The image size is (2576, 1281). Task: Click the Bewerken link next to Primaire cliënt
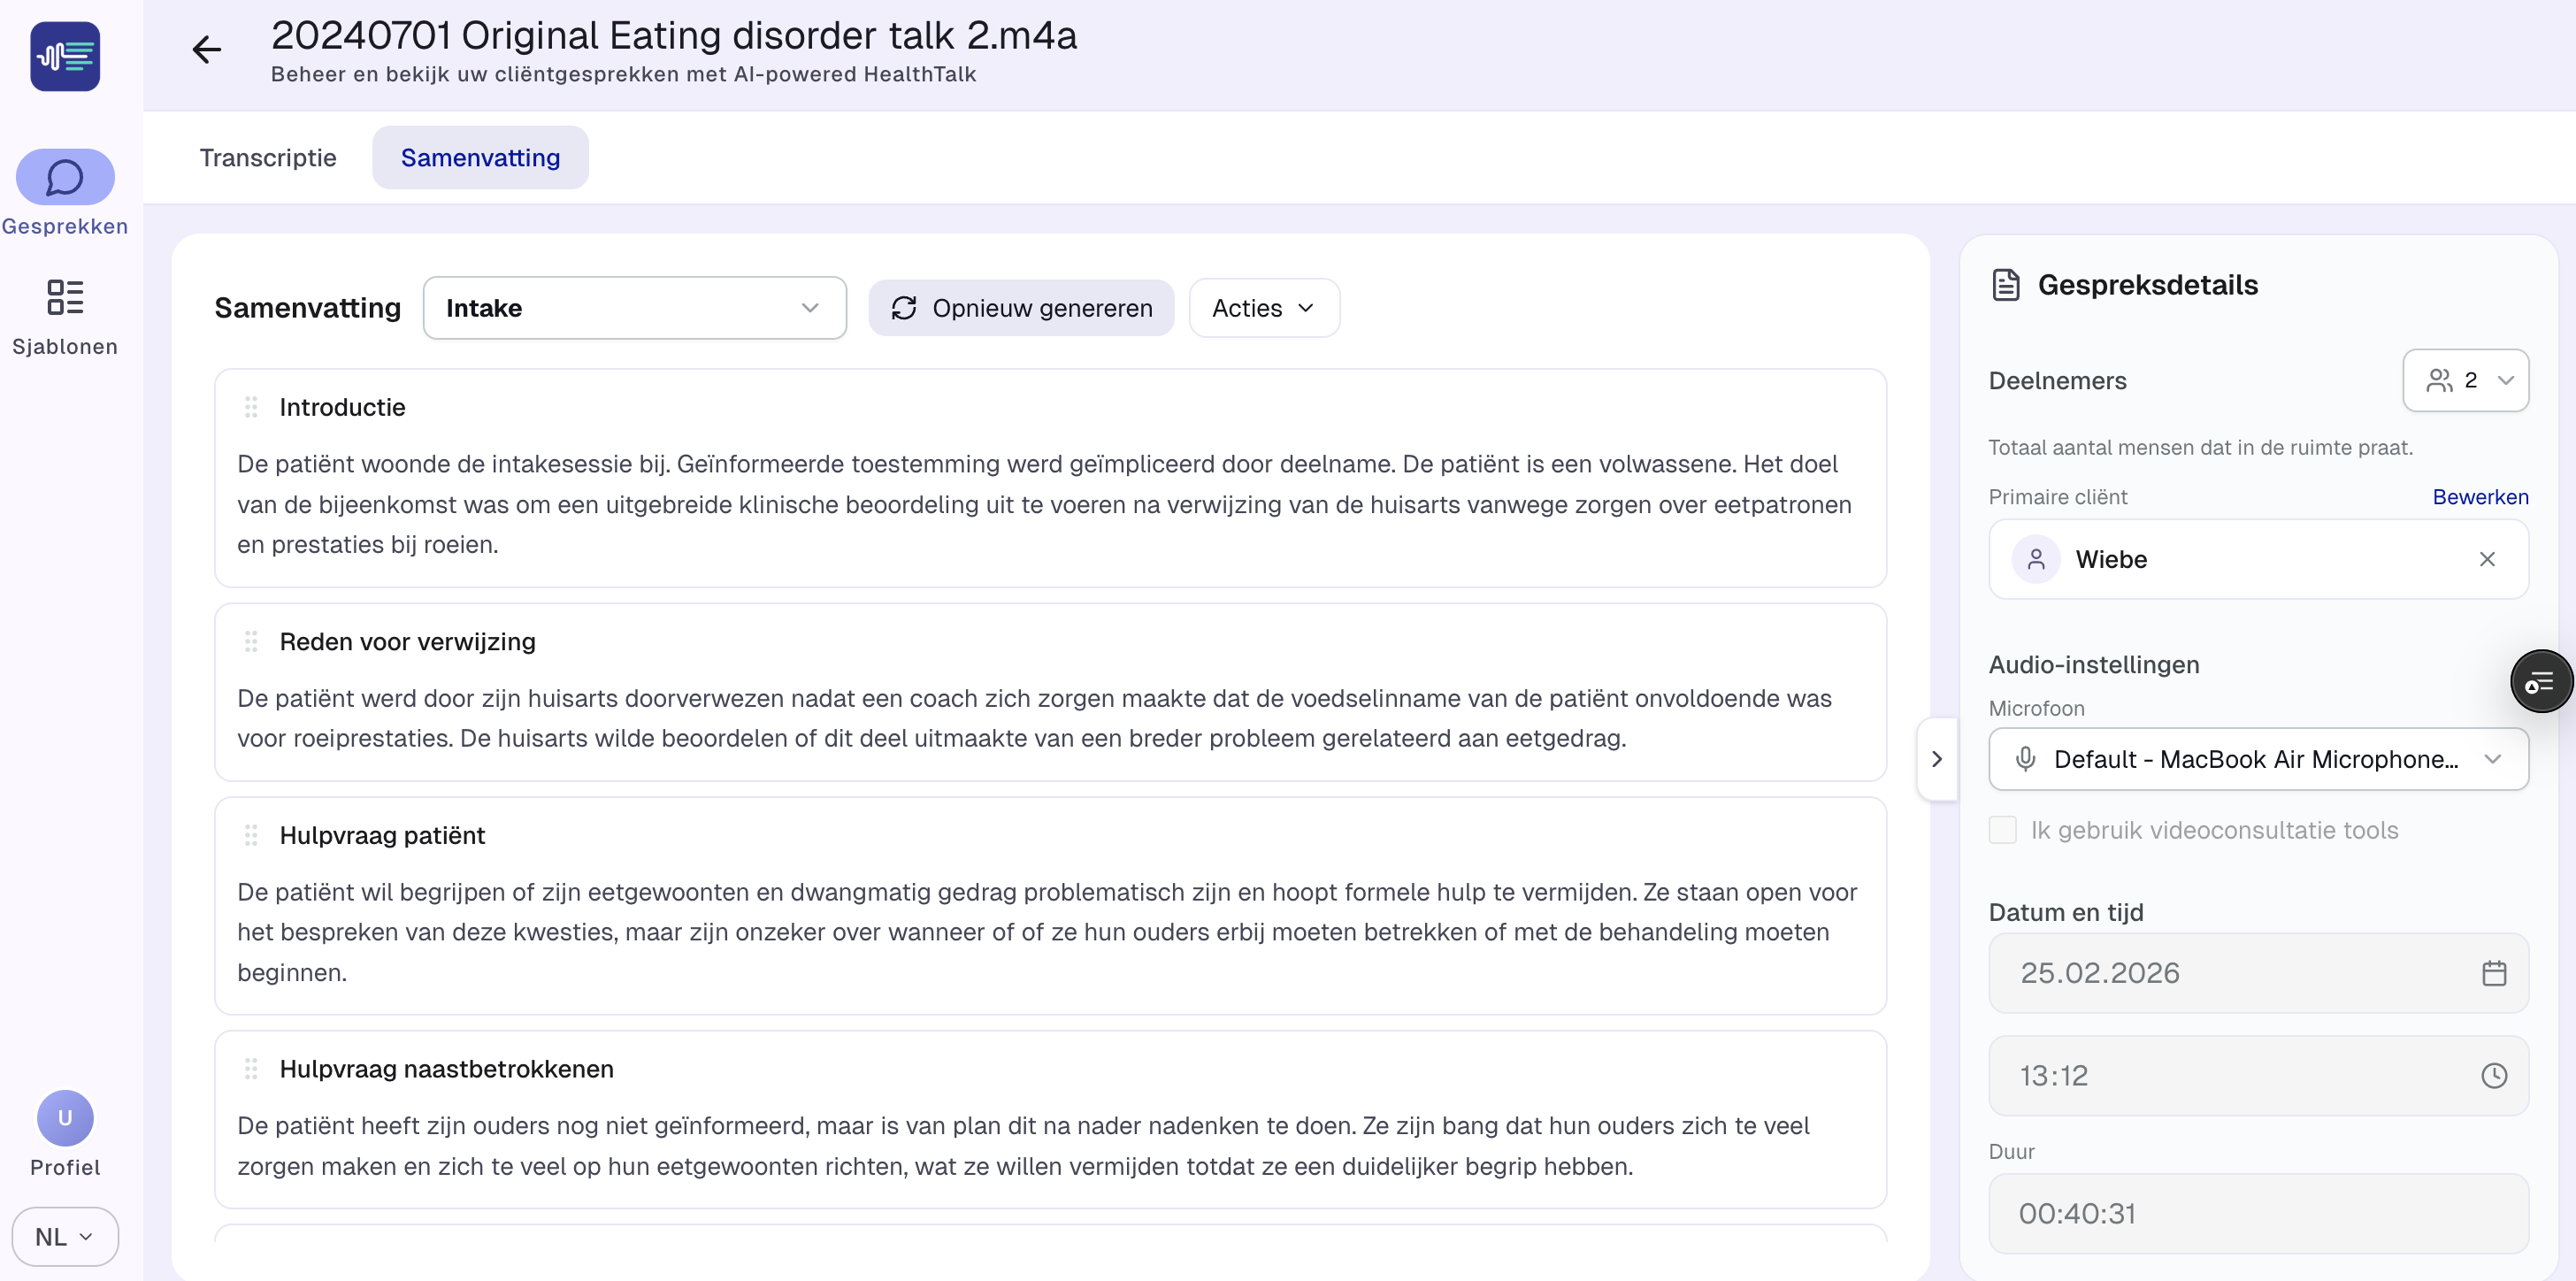pos(2480,496)
